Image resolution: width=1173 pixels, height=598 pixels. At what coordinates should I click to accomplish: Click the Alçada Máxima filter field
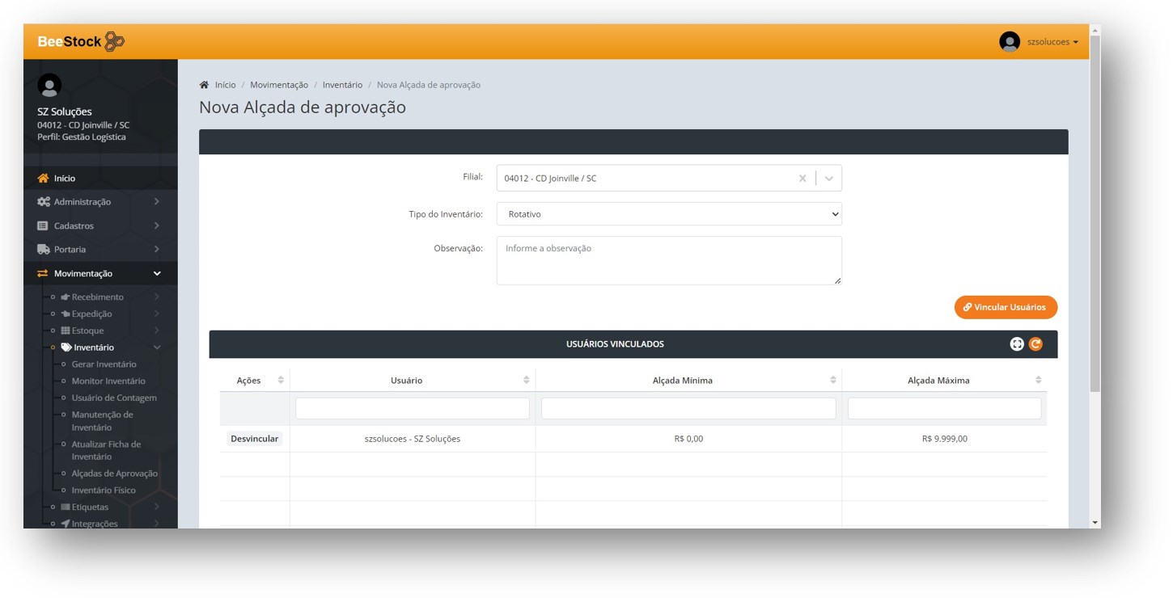coord(944,409)
